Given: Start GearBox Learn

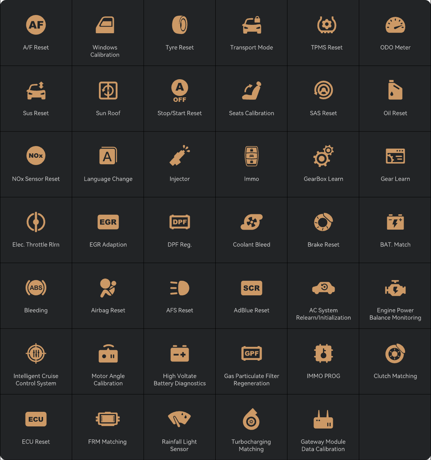Looking at the screenshot, I should 323,164.
